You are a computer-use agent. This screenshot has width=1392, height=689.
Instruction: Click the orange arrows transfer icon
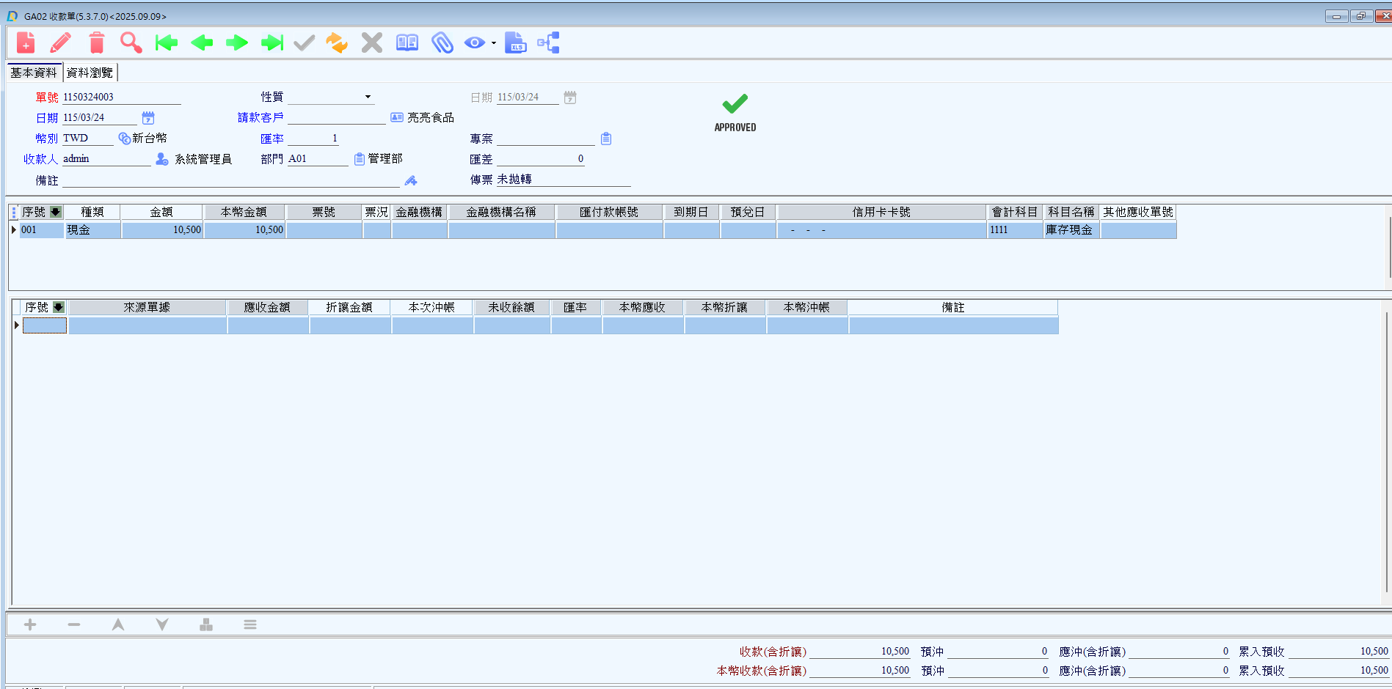(x=337, y=43)
